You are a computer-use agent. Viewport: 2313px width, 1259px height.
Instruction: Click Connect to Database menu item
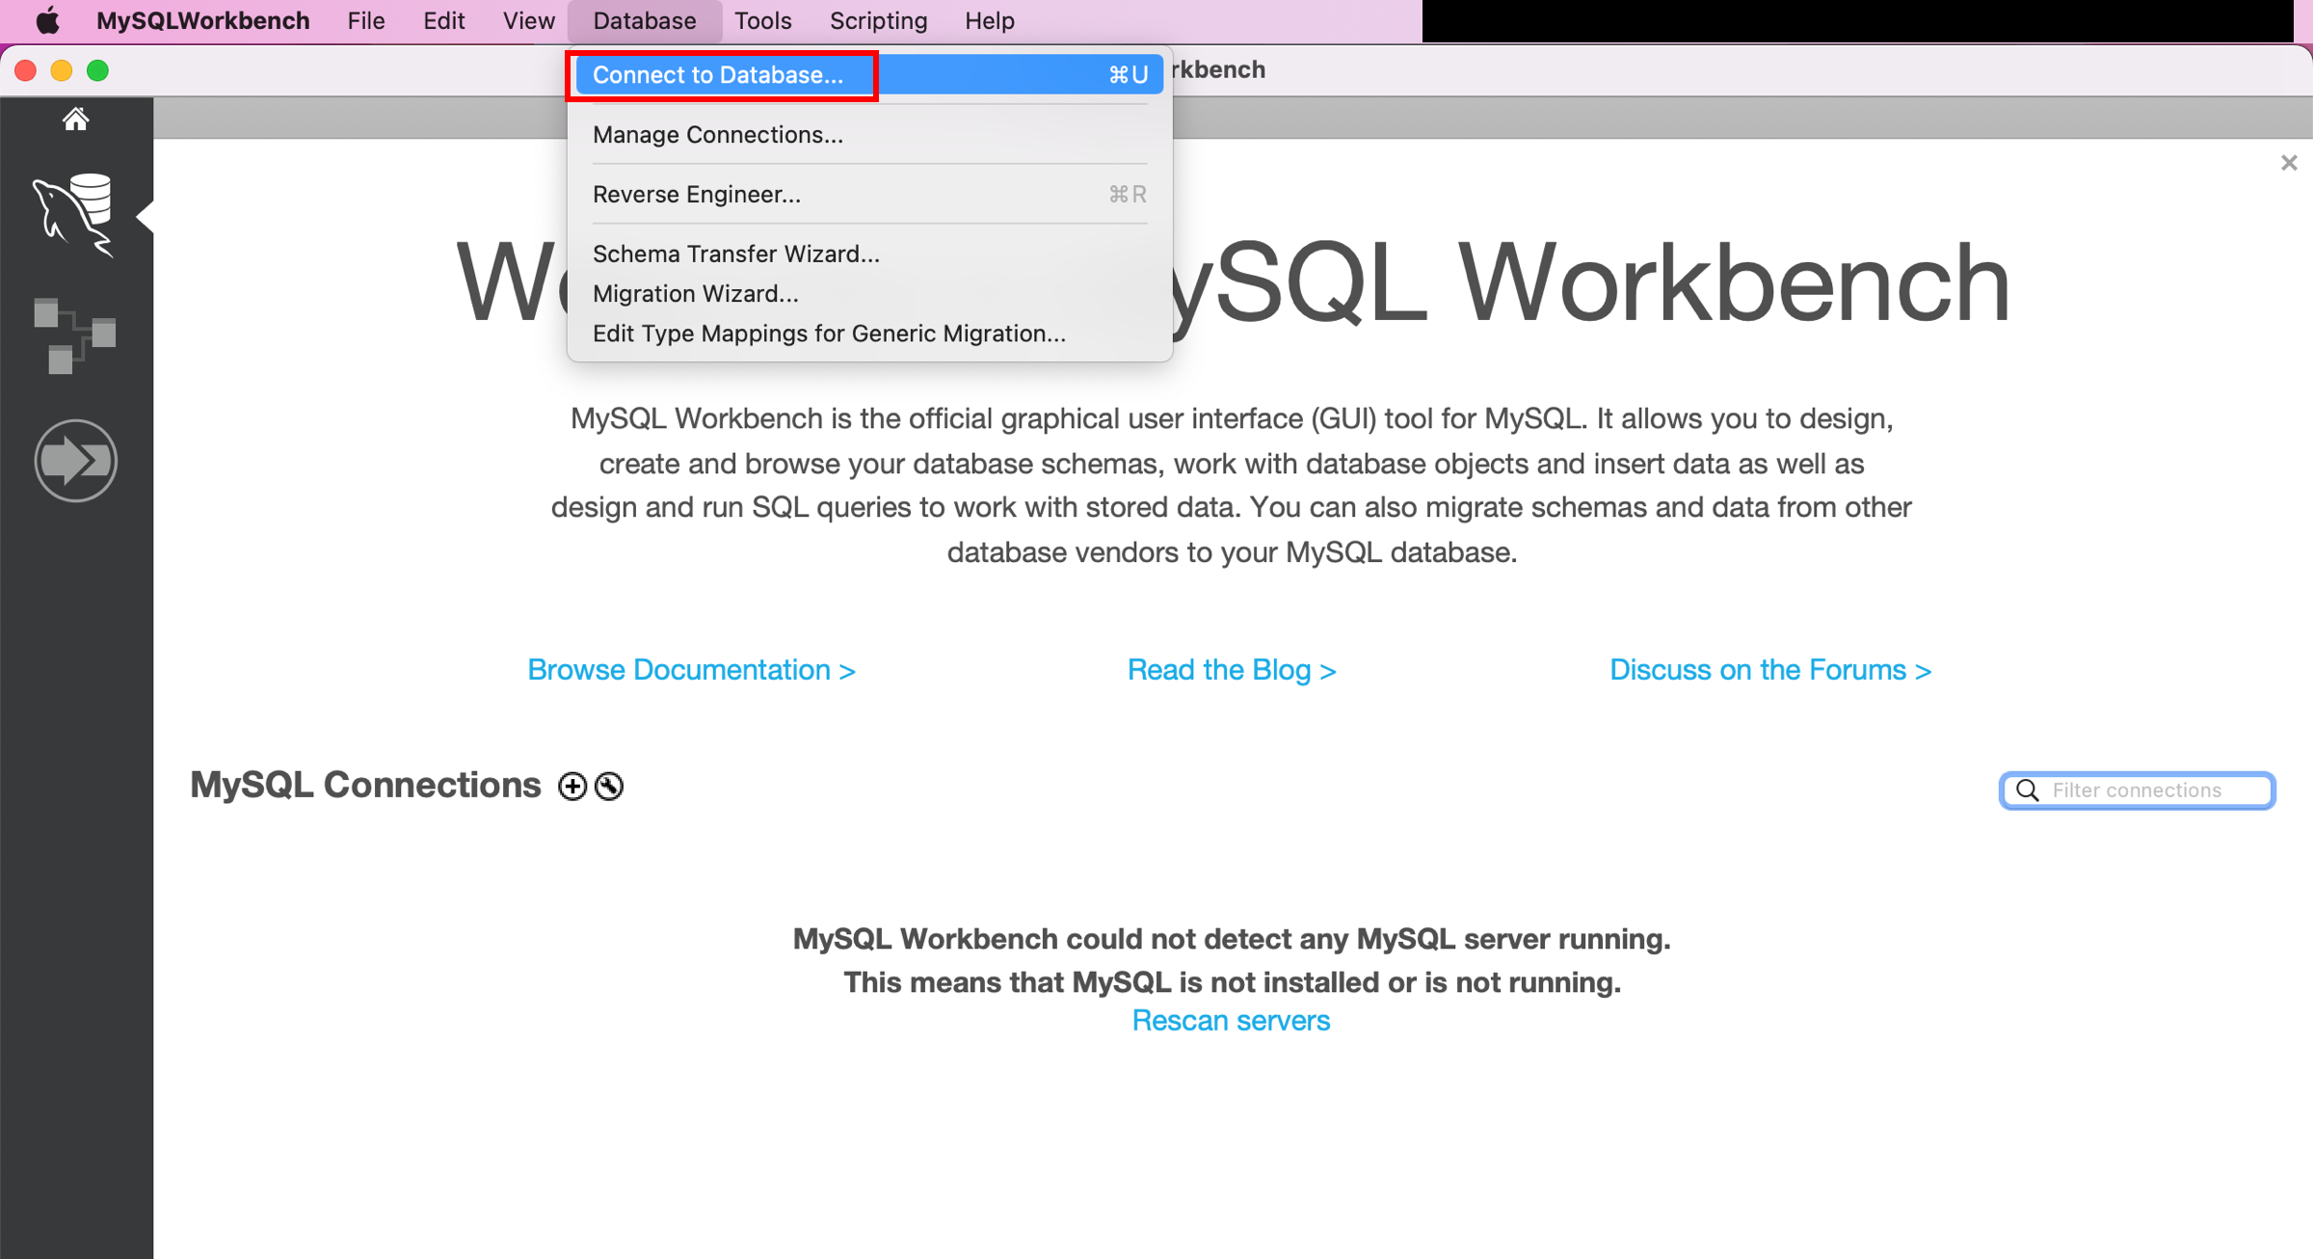tap(716, 74)
